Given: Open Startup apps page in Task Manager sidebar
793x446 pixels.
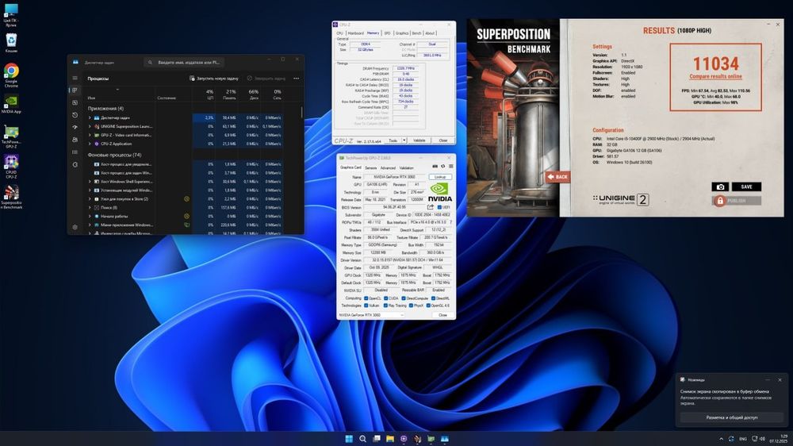Looking at the screenshot, I should 75,127.
